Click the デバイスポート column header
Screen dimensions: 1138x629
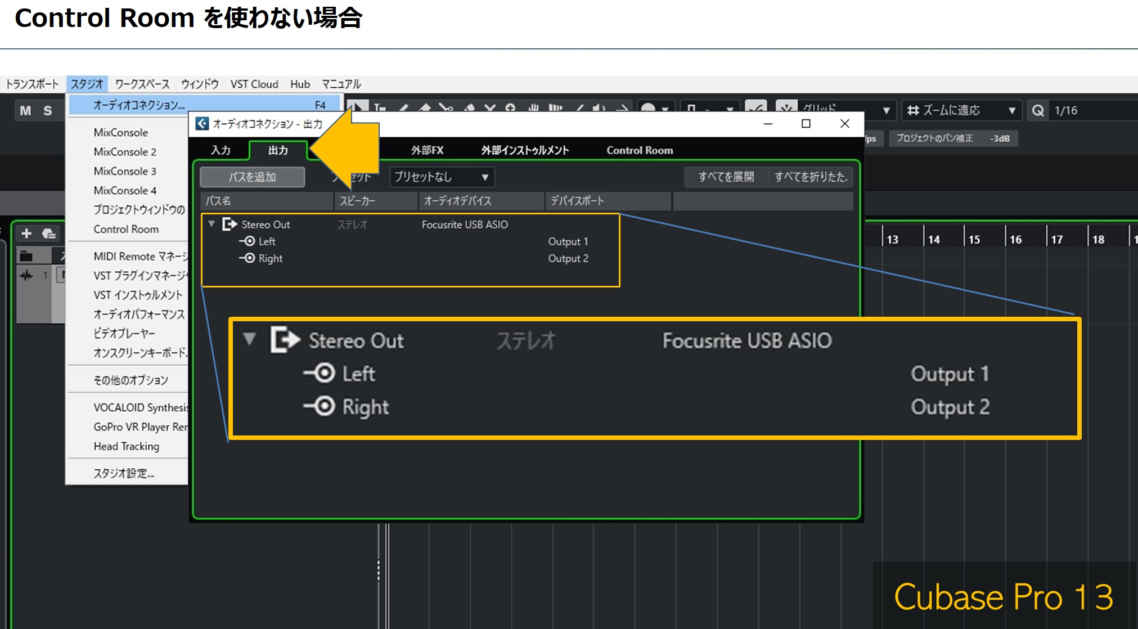tap(609, 201)
